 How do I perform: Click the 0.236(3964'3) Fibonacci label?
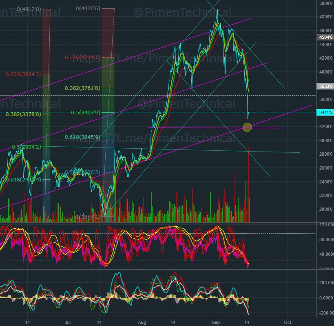tap(23, 74)
